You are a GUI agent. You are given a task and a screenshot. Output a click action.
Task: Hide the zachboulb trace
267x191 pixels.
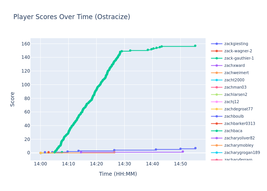coord(234,117)
